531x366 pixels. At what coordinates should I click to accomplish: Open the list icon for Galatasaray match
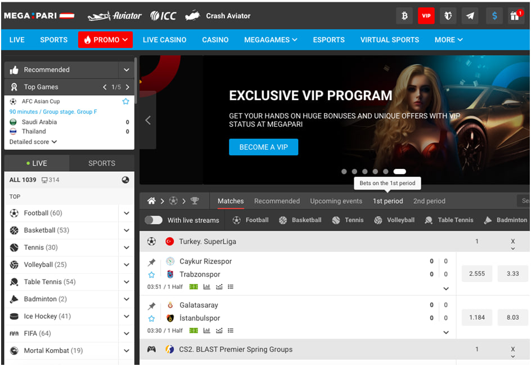tap(231, 331)
